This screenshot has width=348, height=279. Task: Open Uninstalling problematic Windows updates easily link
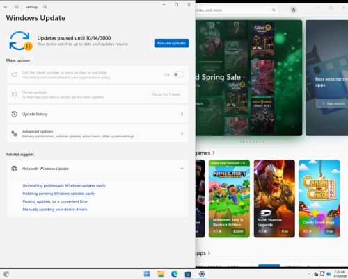click(x=64, y=185)
